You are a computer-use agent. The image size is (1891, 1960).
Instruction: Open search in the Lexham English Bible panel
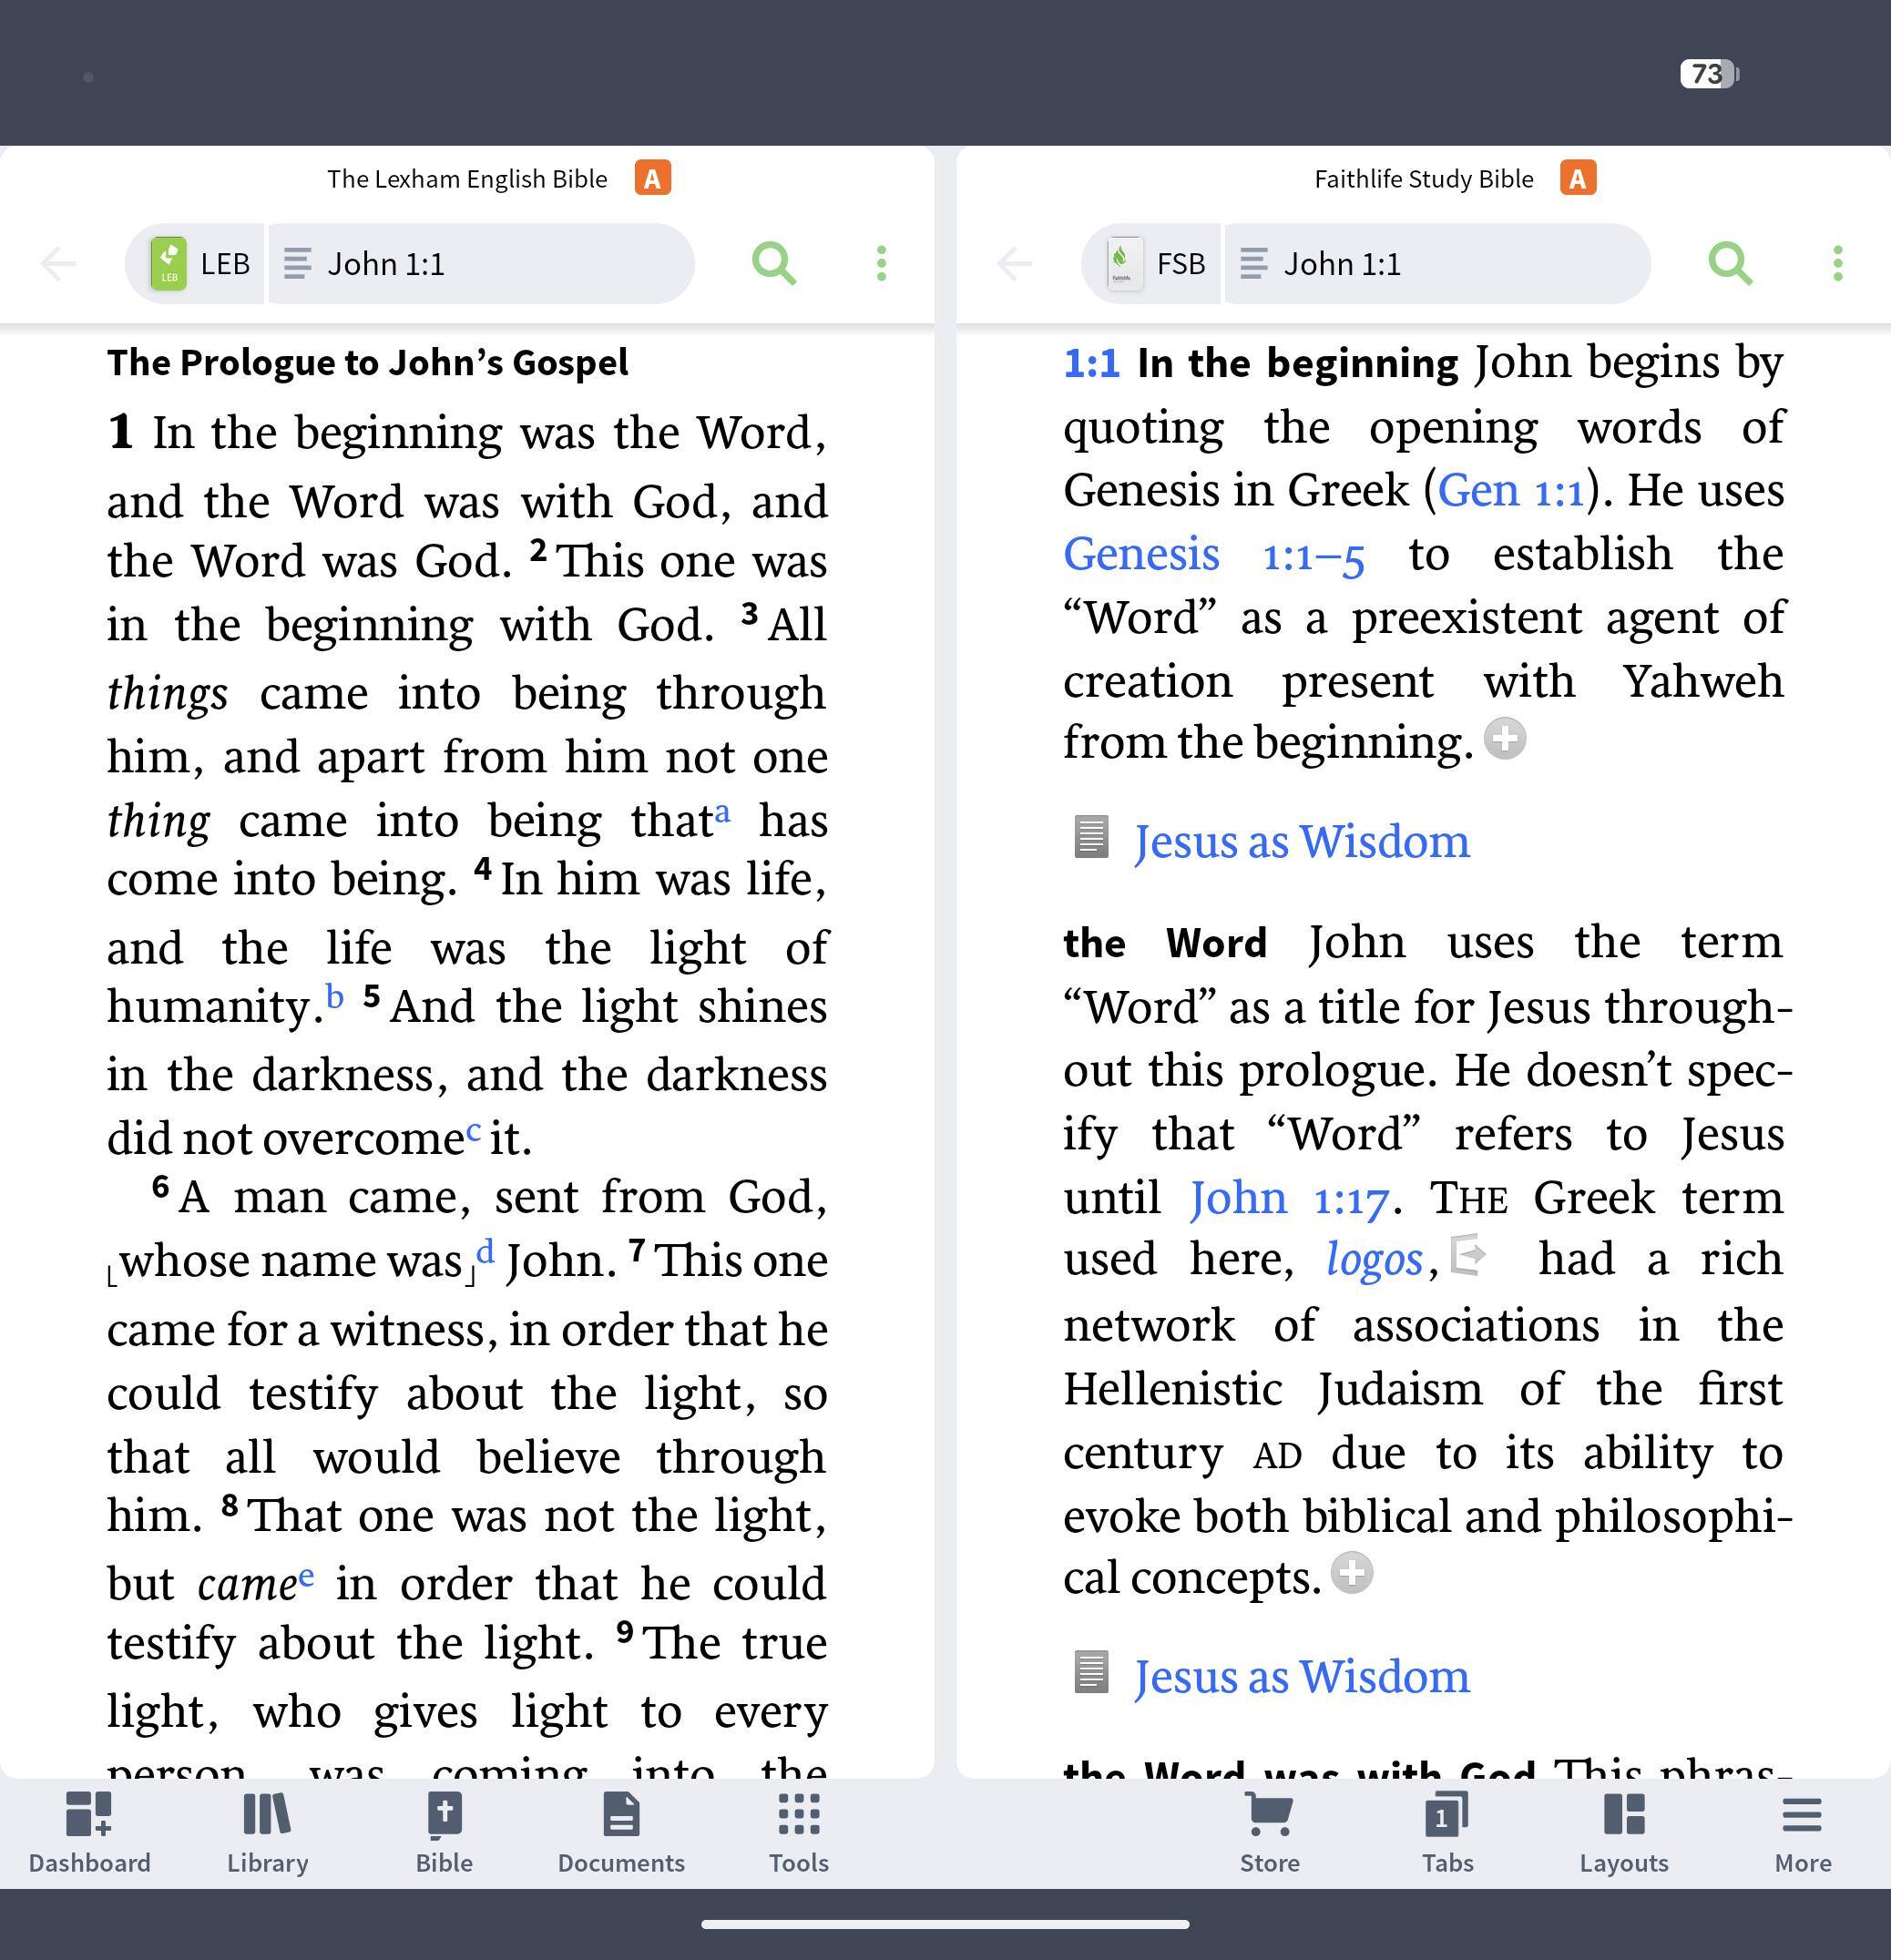[773, 264]
